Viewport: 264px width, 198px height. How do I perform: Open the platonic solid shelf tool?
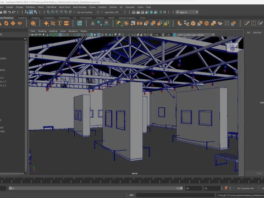click(x=33, y=23)
